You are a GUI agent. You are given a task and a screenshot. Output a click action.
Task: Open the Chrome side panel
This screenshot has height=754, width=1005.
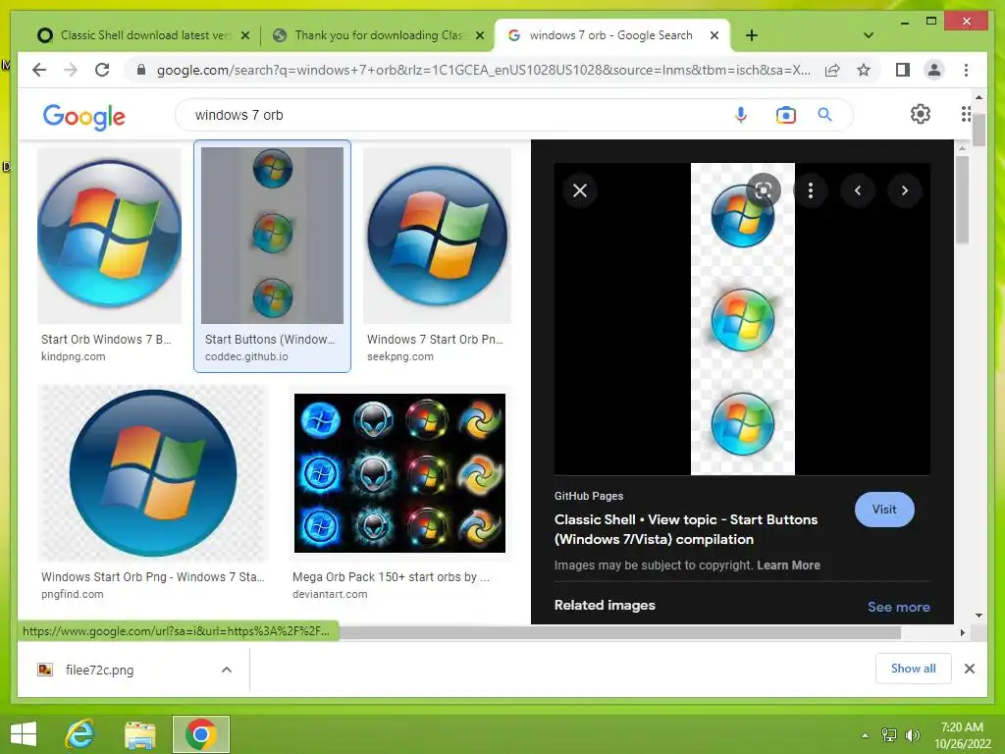pos(903,70)
